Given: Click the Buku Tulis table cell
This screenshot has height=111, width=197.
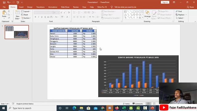Looking at the screenshot, I should [x=59, y=36].
